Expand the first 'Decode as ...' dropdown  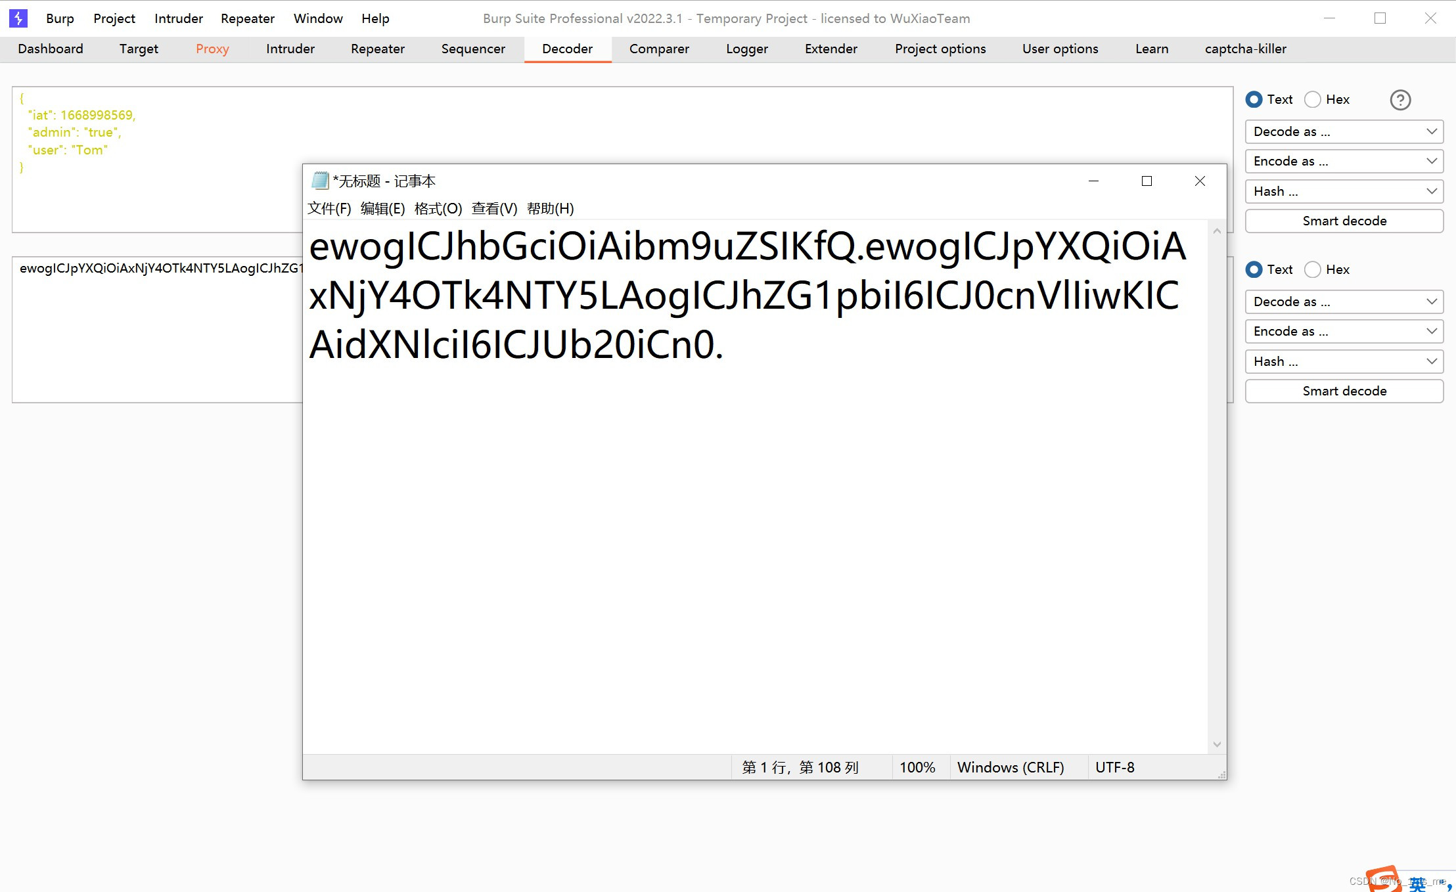click(1344, 131)
